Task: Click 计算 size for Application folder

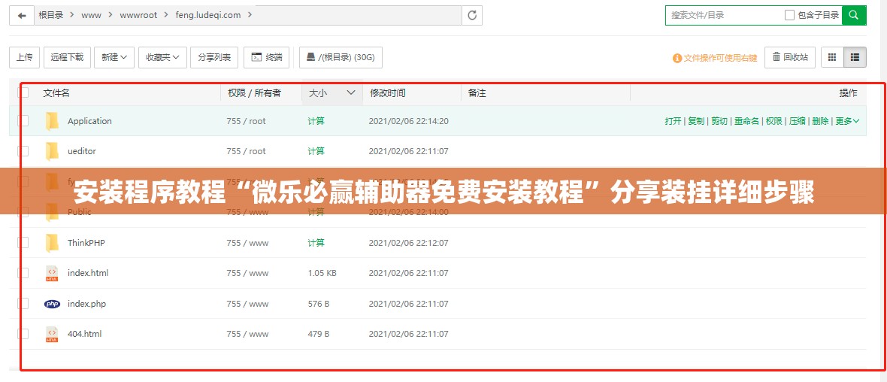Action: tap(316, 121)
